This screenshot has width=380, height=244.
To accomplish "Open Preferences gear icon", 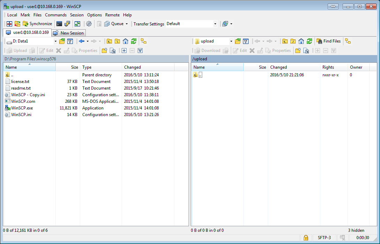I will coord(89,24).
